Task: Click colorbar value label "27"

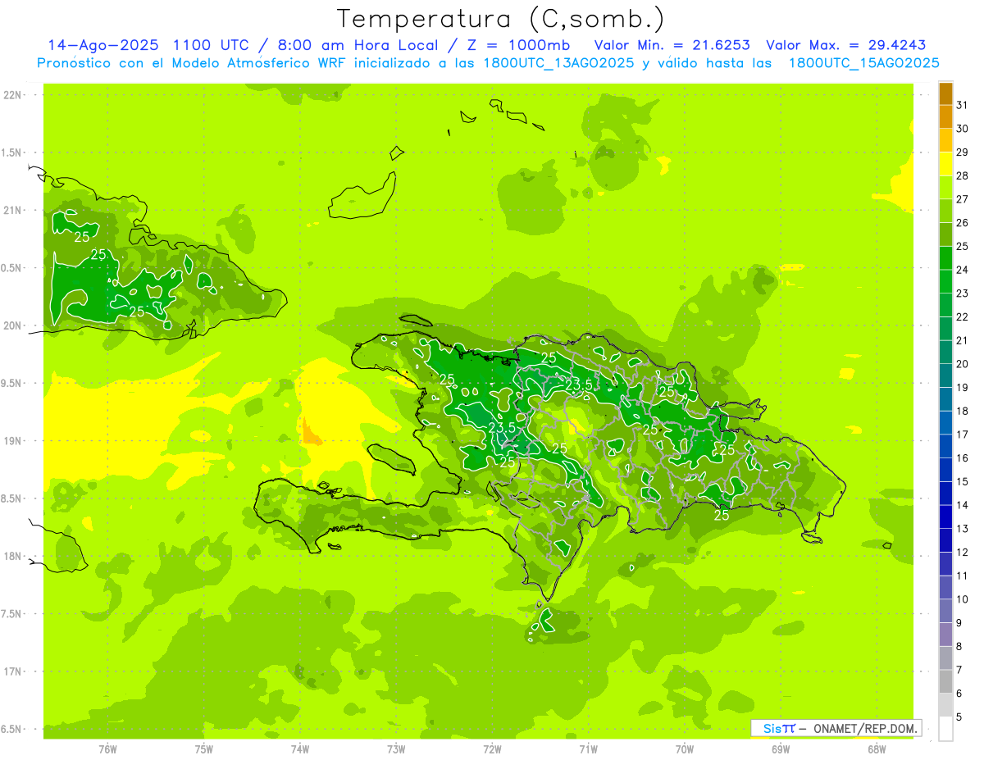Action: point(963,199)
